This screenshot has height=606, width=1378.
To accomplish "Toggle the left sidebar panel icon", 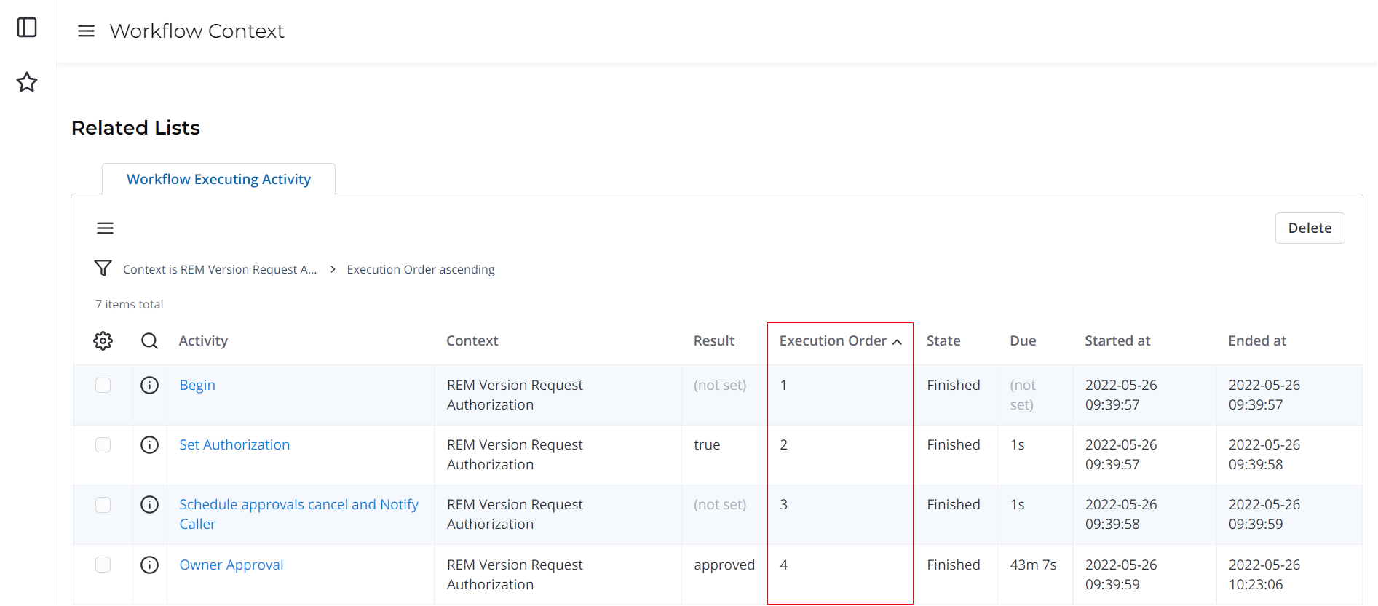I will (x=27, y=28).
